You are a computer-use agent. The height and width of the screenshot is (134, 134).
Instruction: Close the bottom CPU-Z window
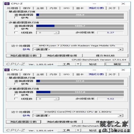[x=123, y=70]
